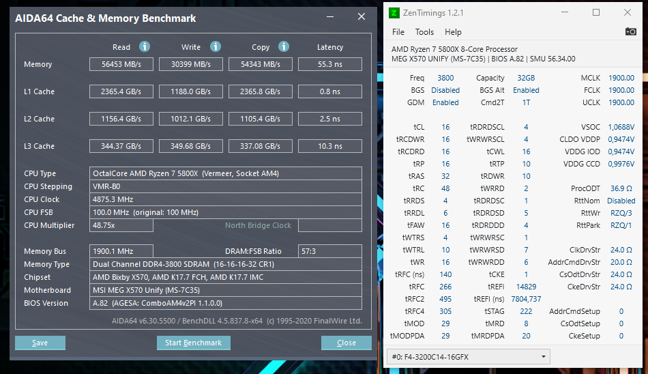Minimize the ZenTimings window
Image resolution: width=648 pixels, height=374 pixels.
[565, 12]
